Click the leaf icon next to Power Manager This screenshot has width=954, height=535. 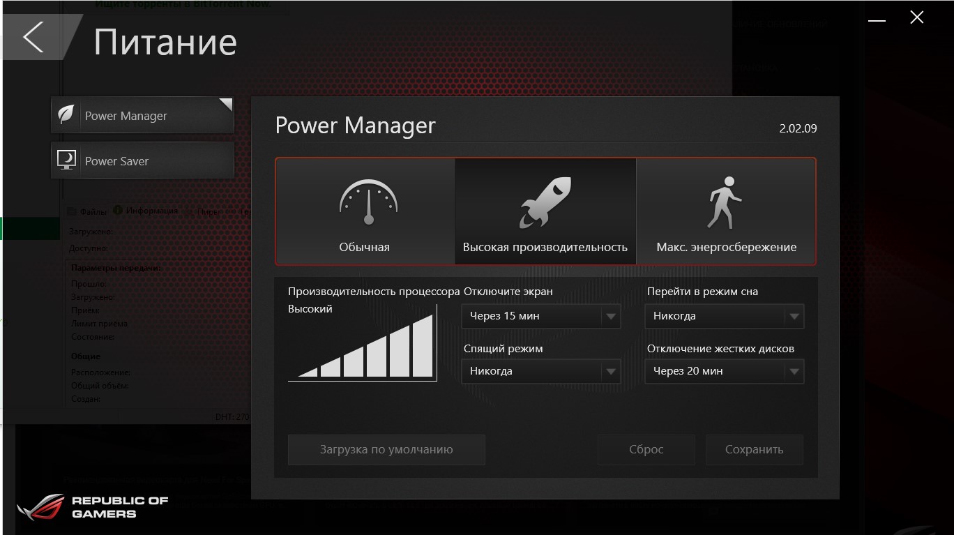[66, 115]
